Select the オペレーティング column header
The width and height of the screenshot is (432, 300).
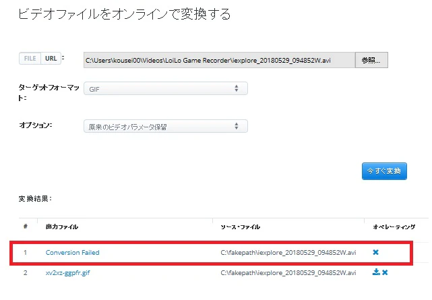coord(394,227)
